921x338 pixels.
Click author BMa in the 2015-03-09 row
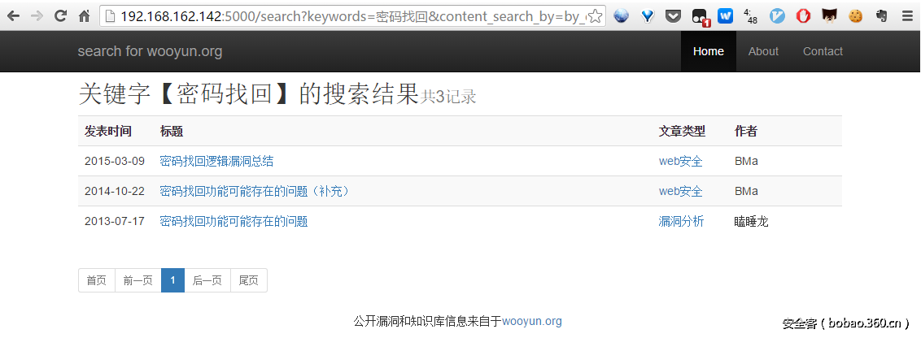[x=746, y=162]
